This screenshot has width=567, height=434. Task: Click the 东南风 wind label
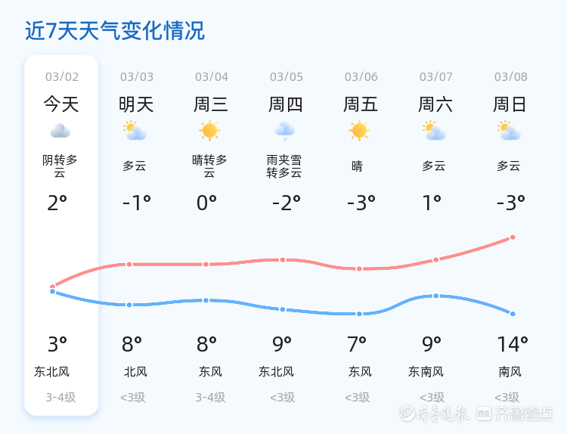pyautogui.click(x=426, y=372)
